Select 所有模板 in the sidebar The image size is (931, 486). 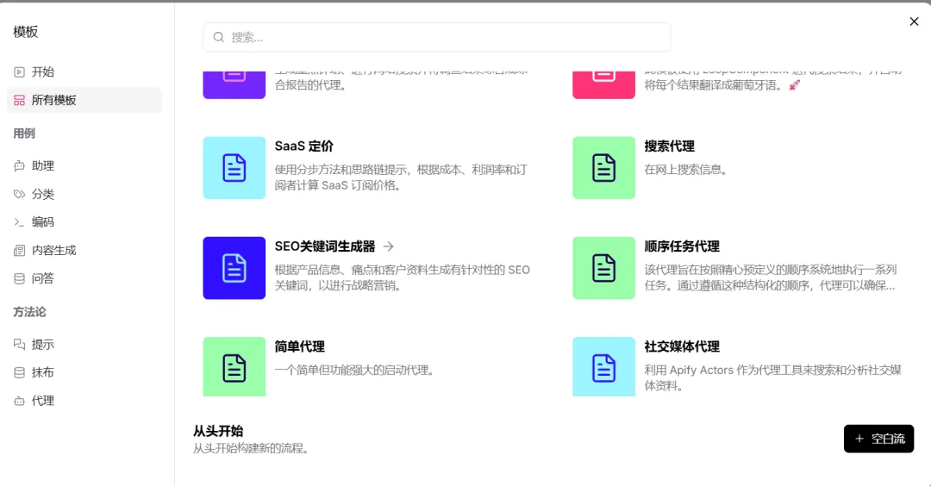click(x=54, y=100)
